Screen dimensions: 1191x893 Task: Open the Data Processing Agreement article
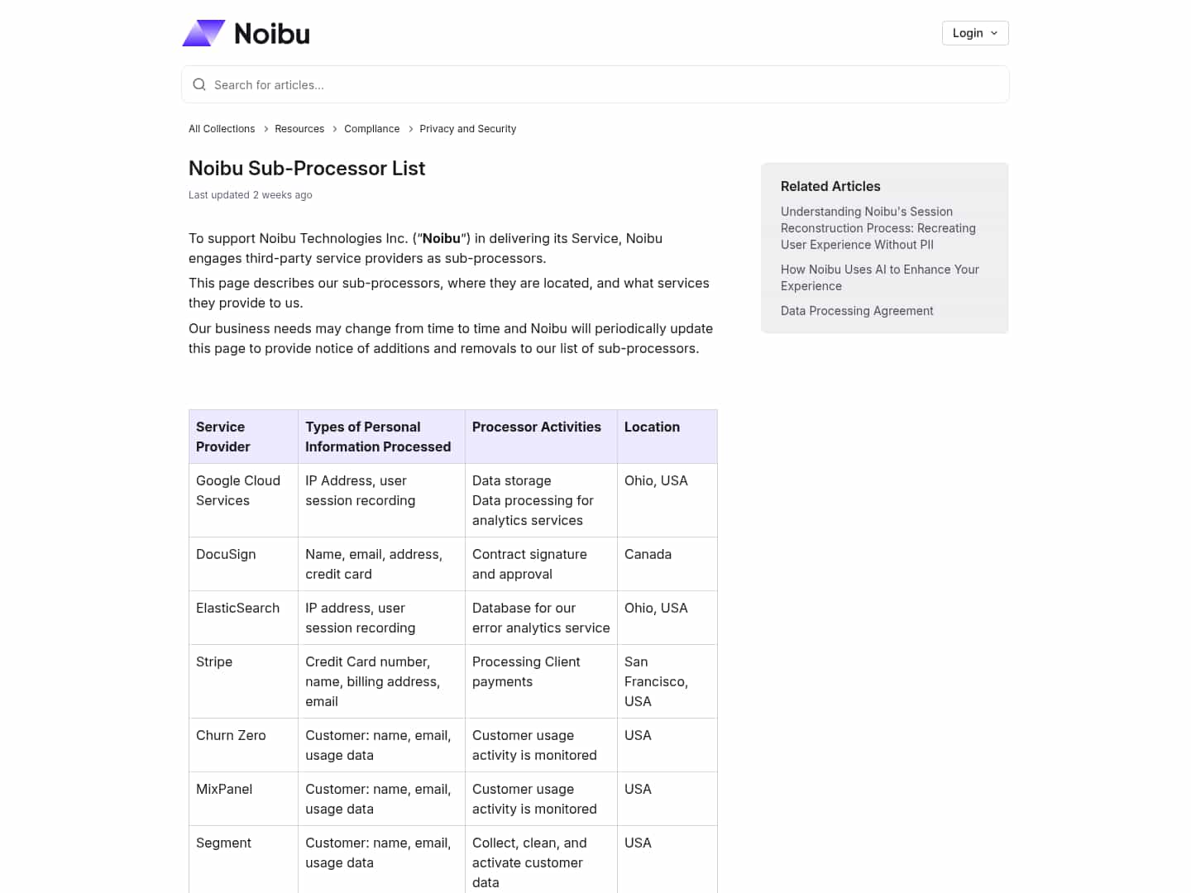tap(857, 311)
